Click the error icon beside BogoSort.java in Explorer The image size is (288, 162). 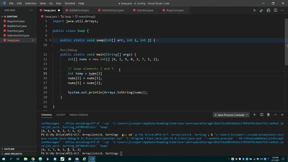5,21
